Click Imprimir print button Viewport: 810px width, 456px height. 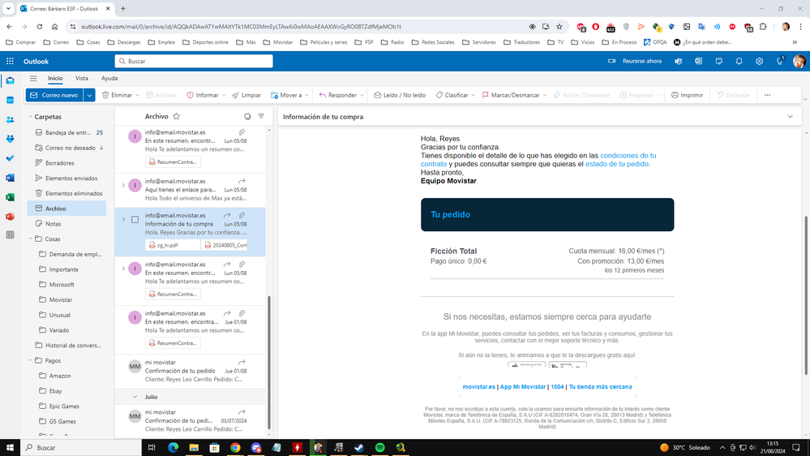[x=687, y=95]
